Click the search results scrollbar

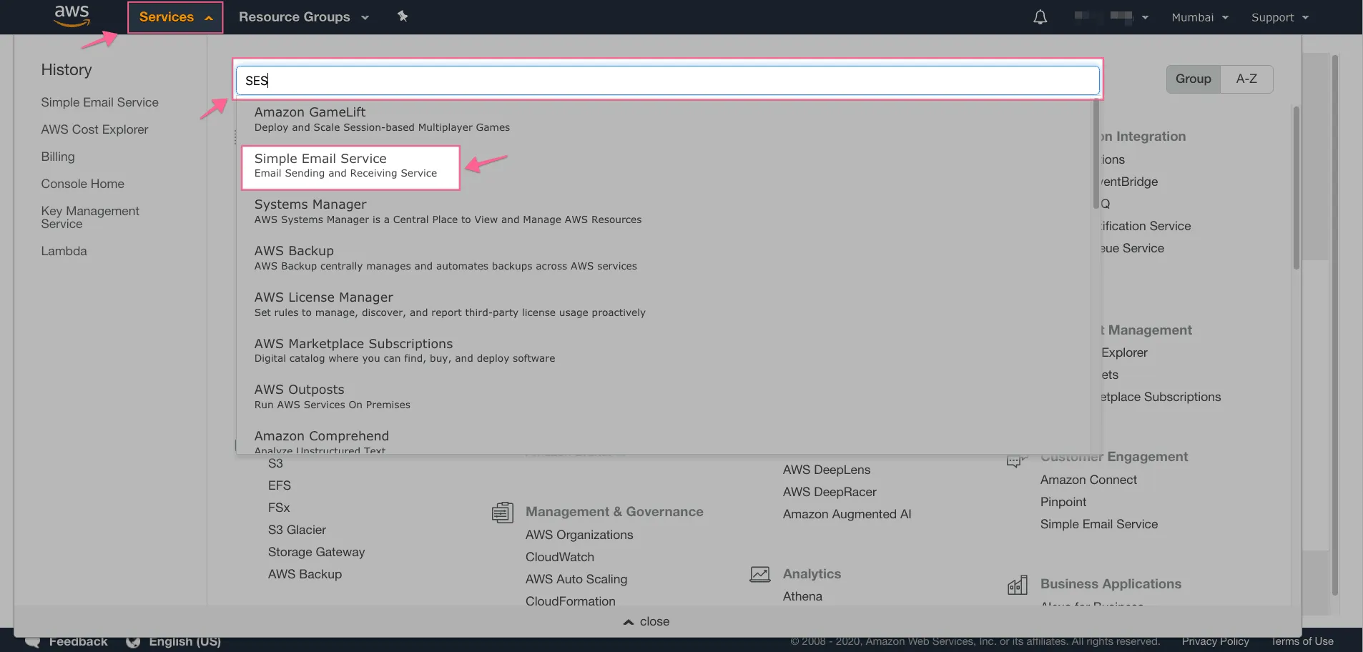pyautogui.click(x=1096, y=154)
